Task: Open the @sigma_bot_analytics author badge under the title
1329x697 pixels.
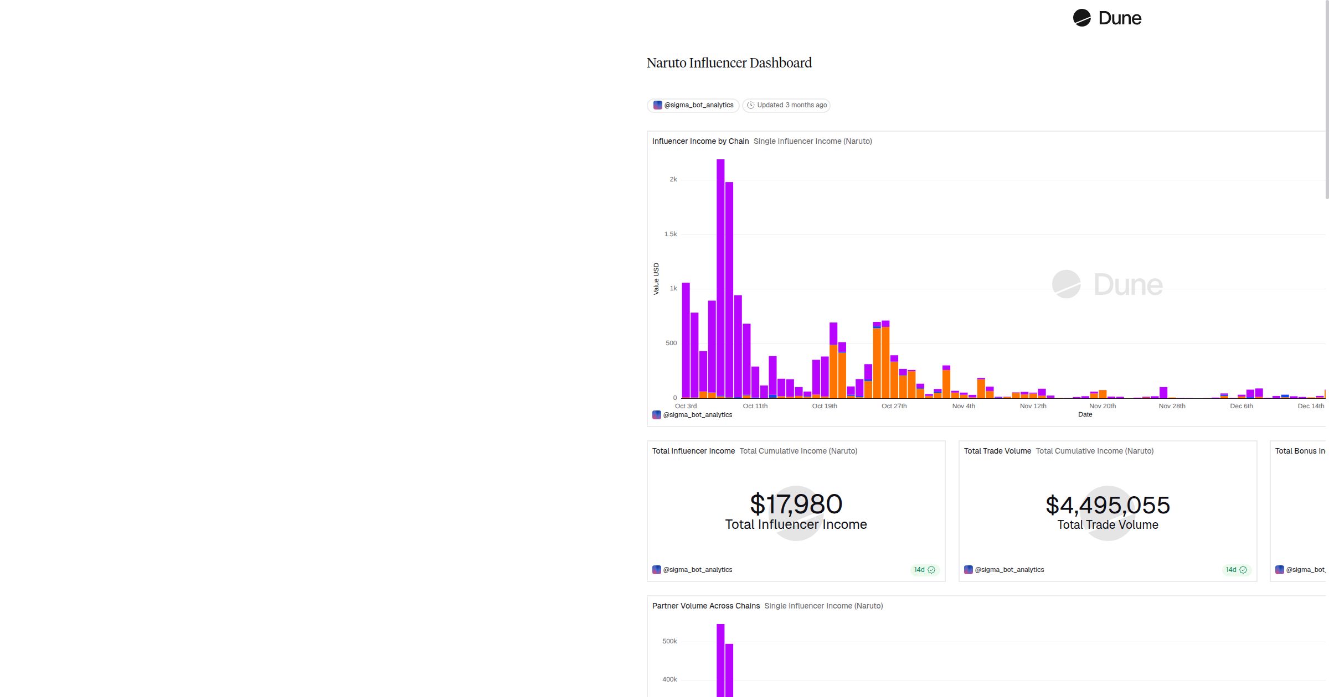Action: click(x=693, y=105)
